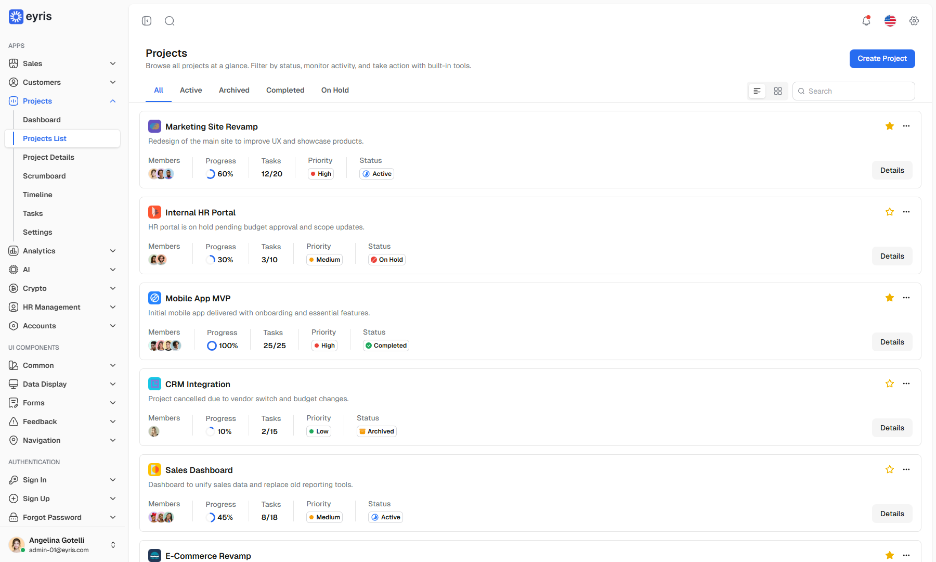Image resolution: width=936 pixels, height=562 pixels.
Task: Star the Sales Dashboard project
Action: pos(890,469)
